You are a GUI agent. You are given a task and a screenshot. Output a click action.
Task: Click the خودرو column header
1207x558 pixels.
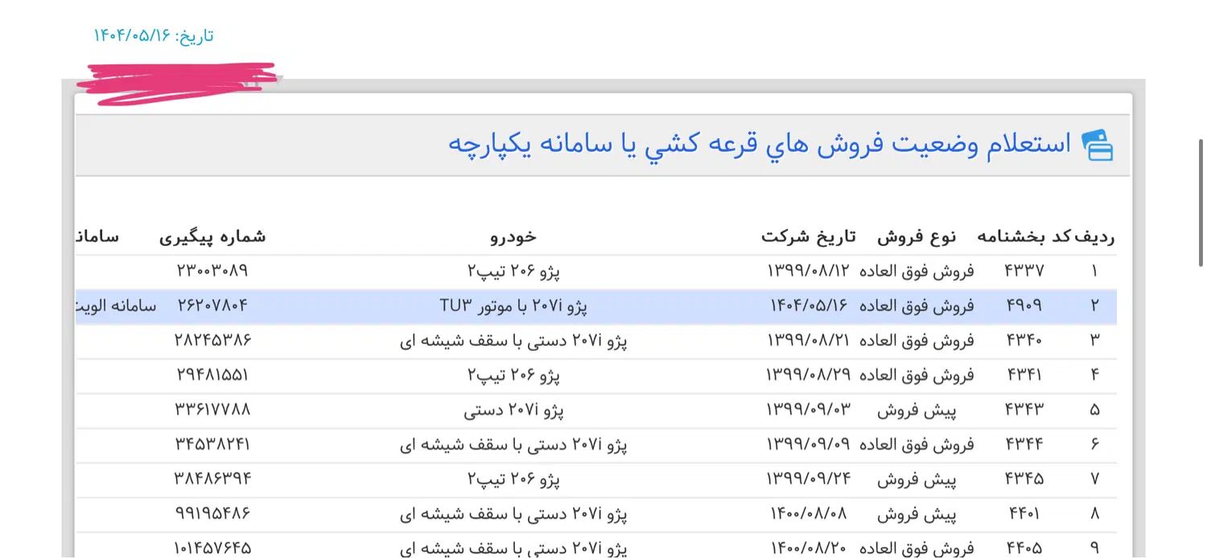click(x=513, y=237)
